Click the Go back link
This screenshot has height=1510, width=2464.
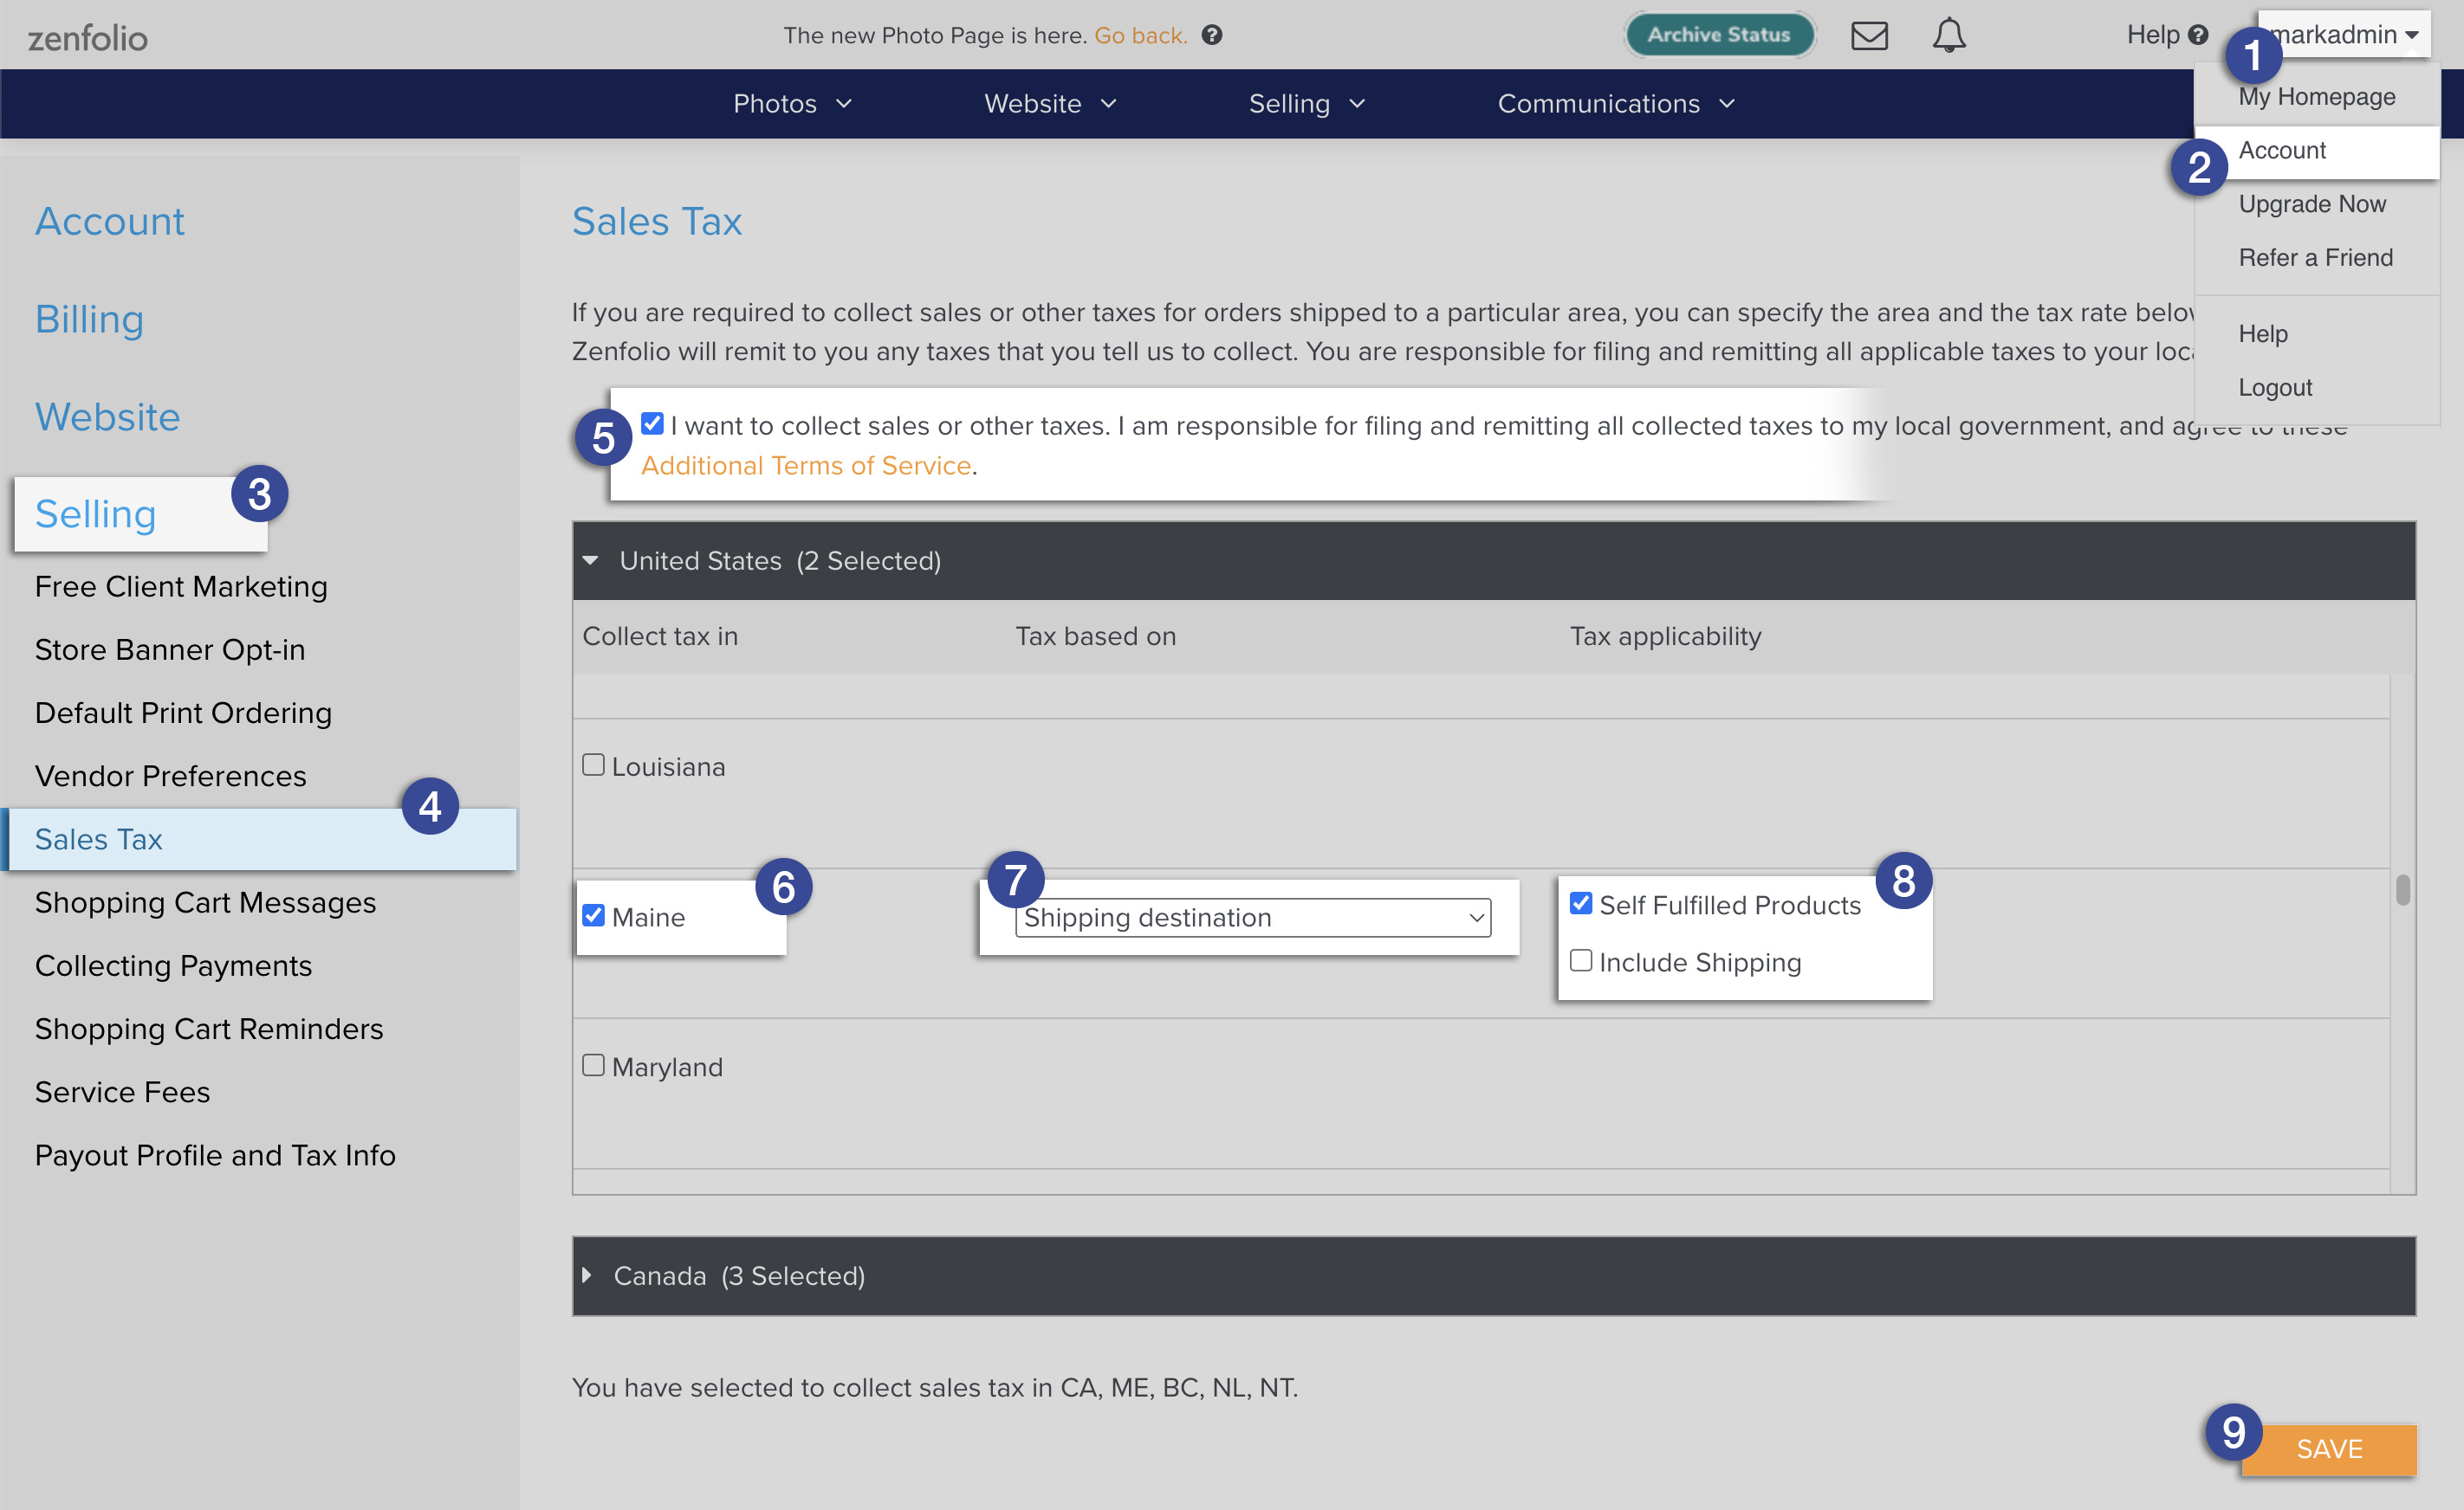pos(1140,35)
